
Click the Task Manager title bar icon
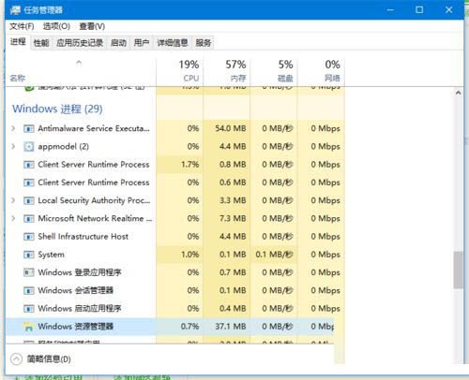coord(15,10)
